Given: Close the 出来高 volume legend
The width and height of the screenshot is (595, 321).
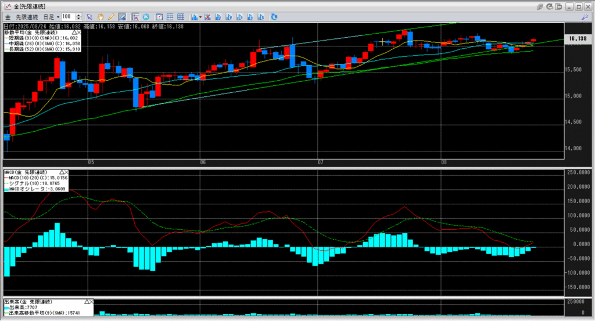Looking at the screenshot, I should [x=91, y=302].
